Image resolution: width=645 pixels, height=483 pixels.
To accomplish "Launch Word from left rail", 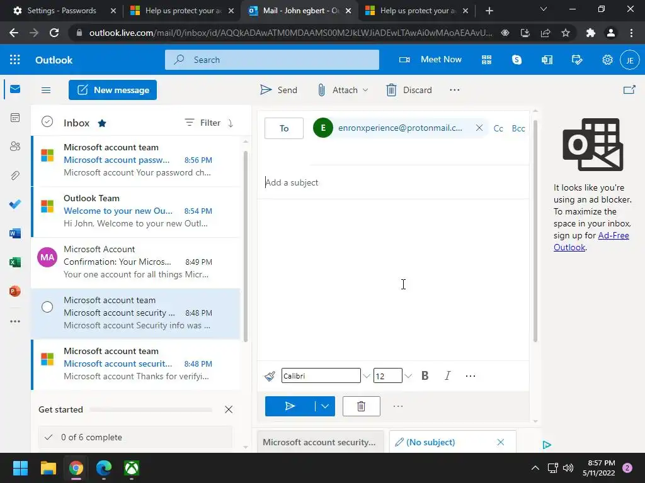I will 15,233.
